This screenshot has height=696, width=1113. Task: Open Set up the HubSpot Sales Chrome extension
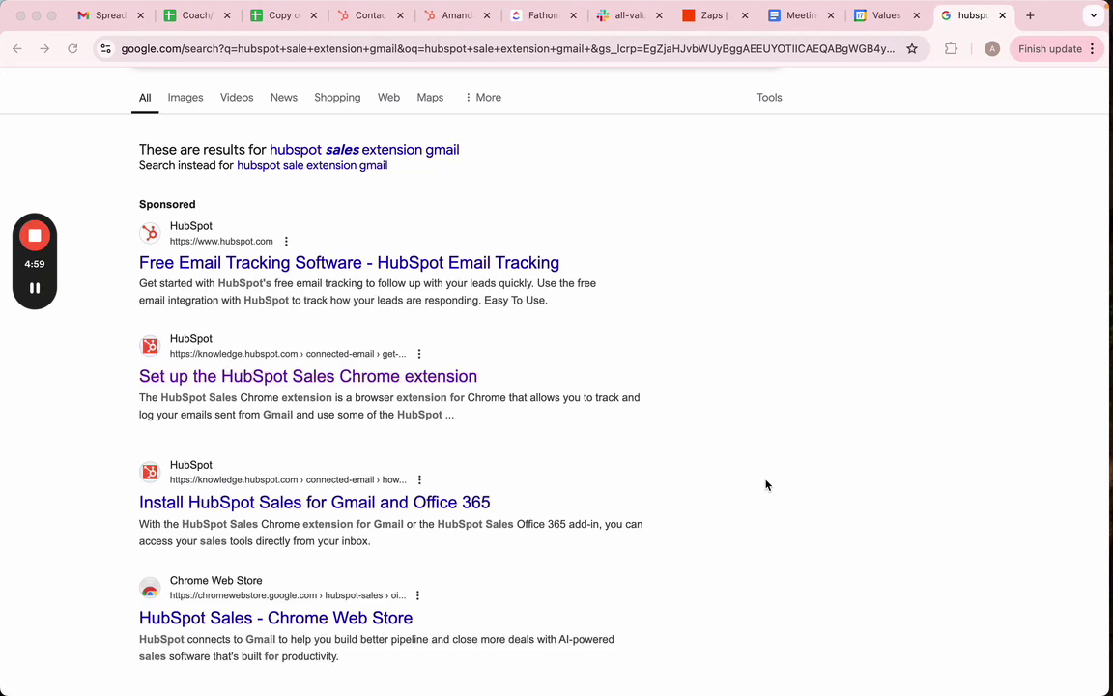click(308, 376)
